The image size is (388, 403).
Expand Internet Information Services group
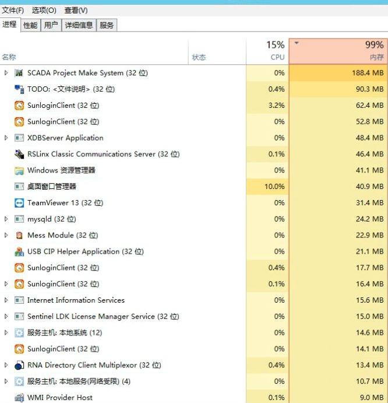6,300
